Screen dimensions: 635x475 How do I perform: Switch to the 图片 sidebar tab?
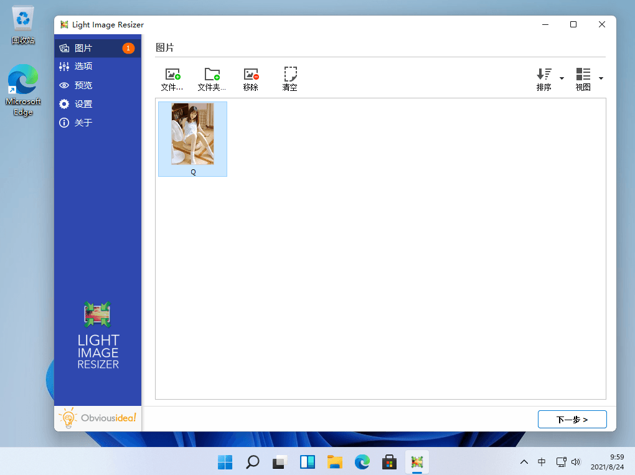point(98,48)
